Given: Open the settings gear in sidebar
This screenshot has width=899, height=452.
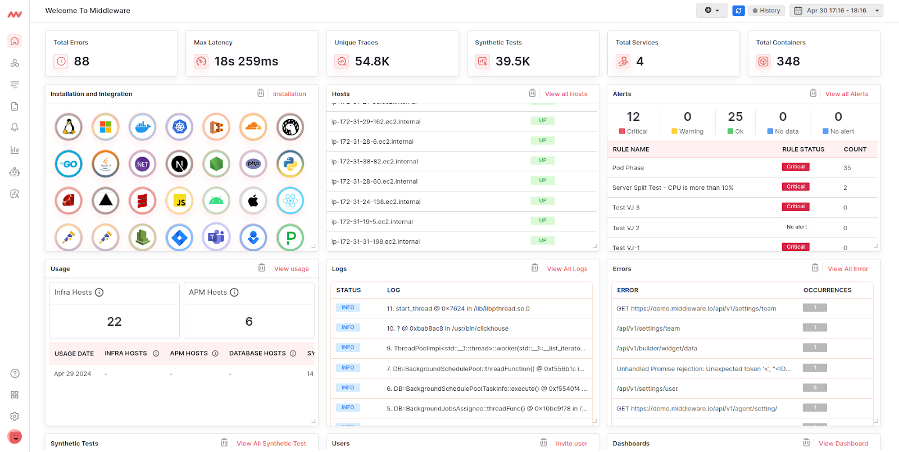Looking at the screenshot, I should click(x=15, y=416).
